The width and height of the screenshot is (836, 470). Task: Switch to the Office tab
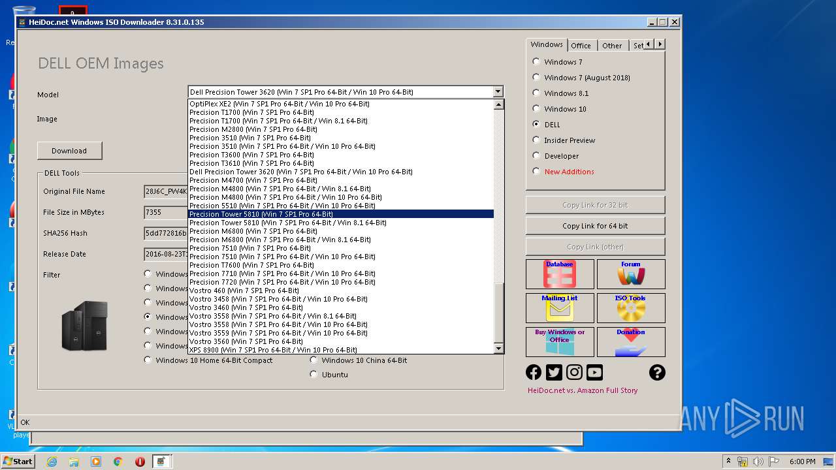(581, 46)
